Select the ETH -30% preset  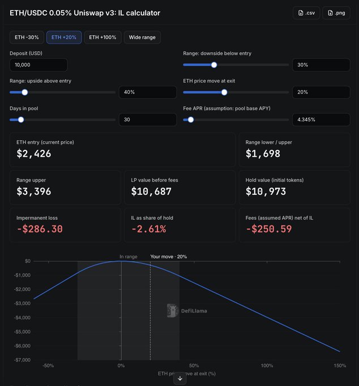tap(27, 37)
